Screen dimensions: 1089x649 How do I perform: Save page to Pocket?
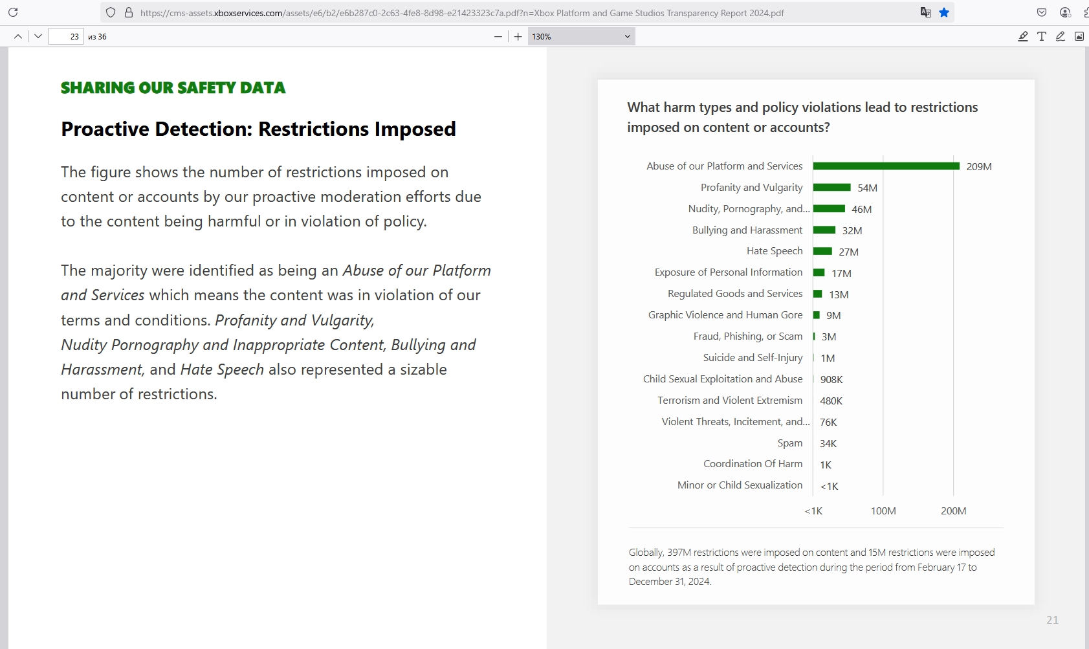pos(1042,12)
